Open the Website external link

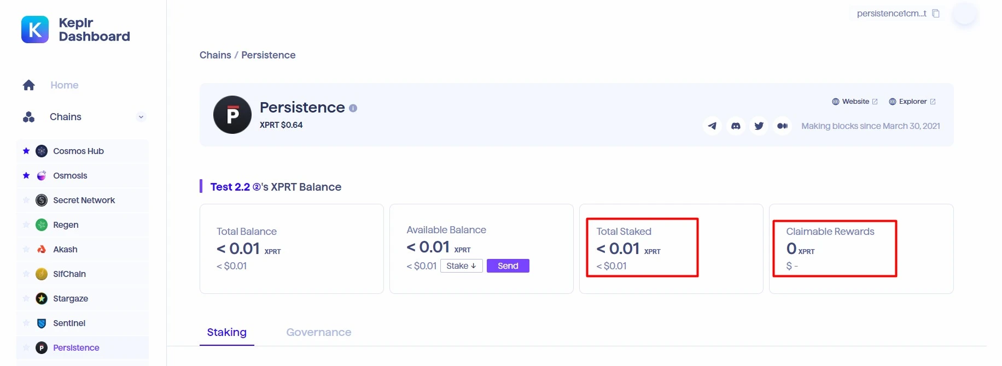click(x=855, y=102)
